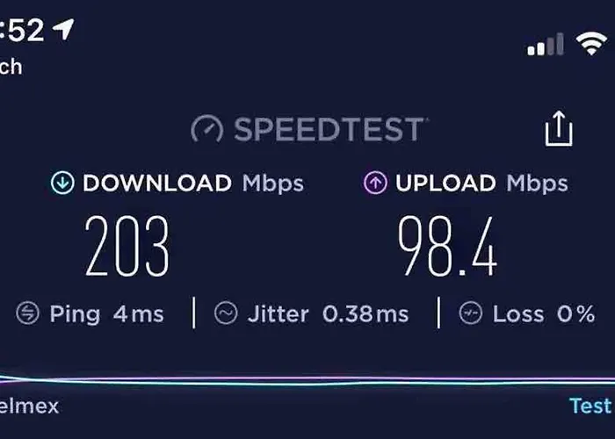Image resolution: width=615 pixels, height=439 pixels.
Task: Select the 203 download speed value
Action: coord(127,246)
